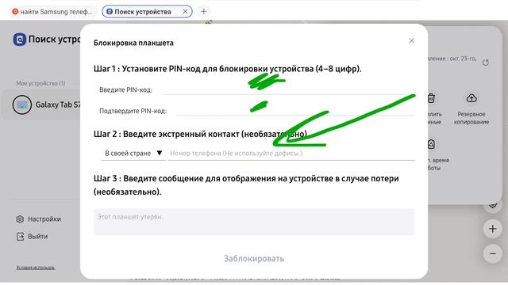Click the refresh update icon
508x285 pixels.
point(485,63)
